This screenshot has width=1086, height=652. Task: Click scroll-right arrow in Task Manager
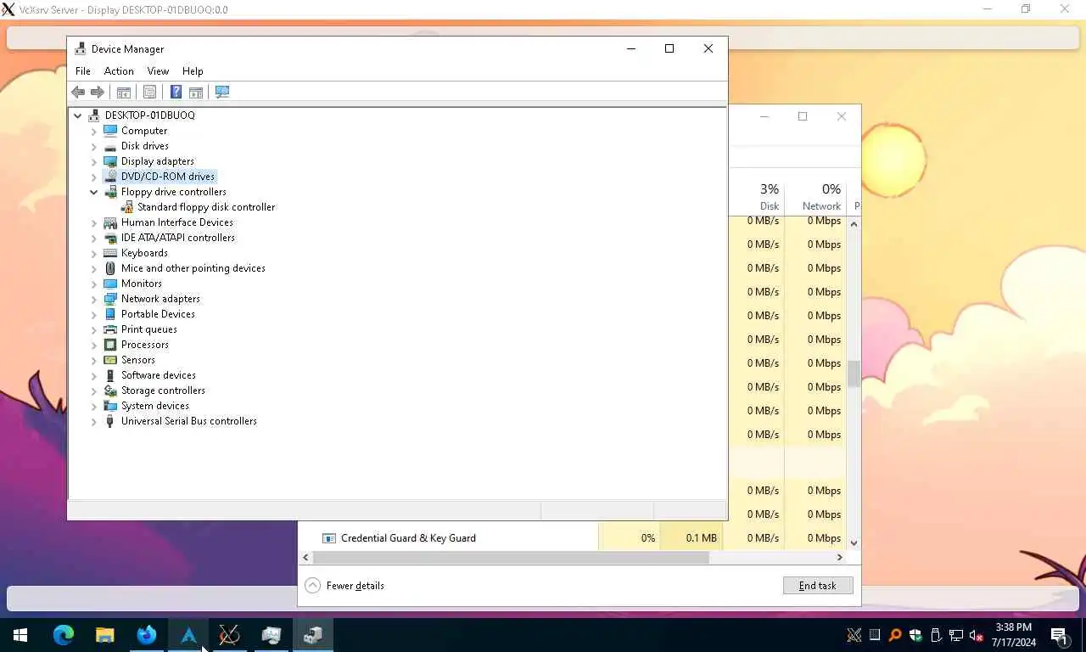[x=840, y=558]
